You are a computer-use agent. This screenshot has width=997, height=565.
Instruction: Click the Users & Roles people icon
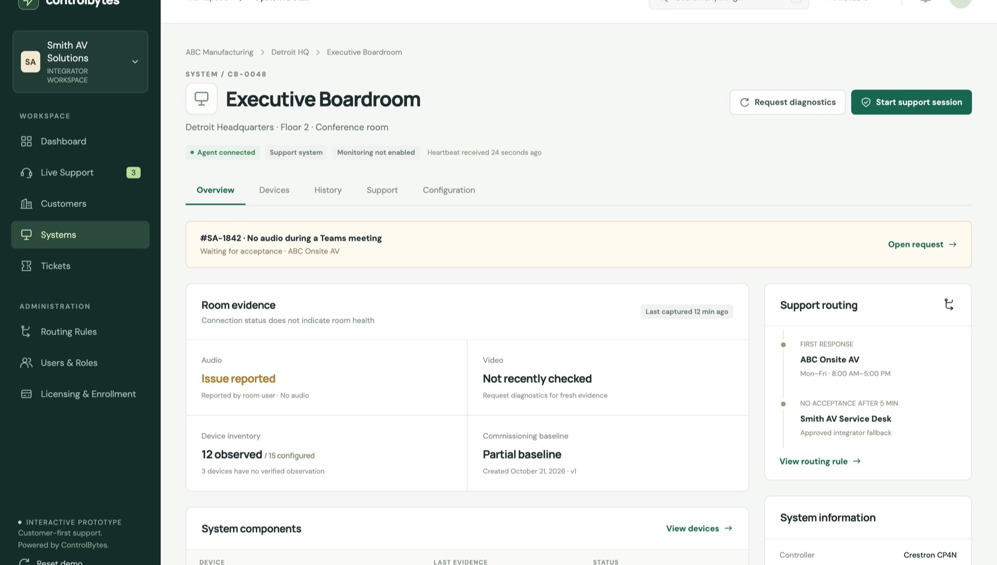(x=26, y=363)
